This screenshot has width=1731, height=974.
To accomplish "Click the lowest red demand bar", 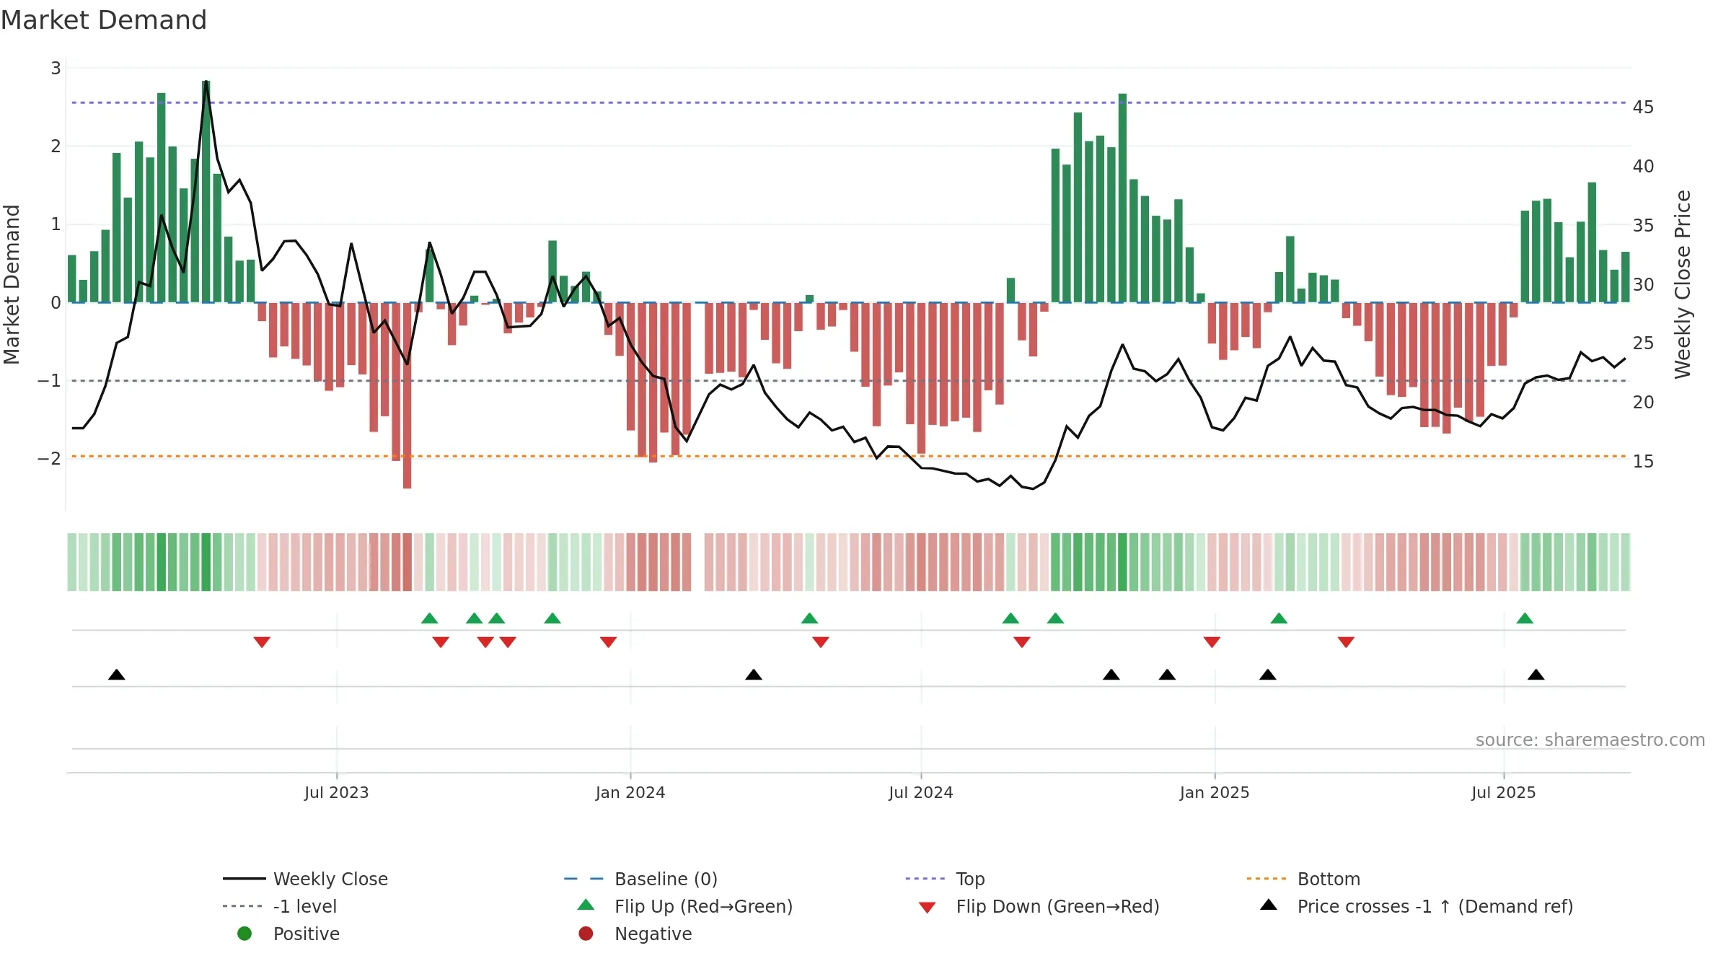I will pos(408,395).
